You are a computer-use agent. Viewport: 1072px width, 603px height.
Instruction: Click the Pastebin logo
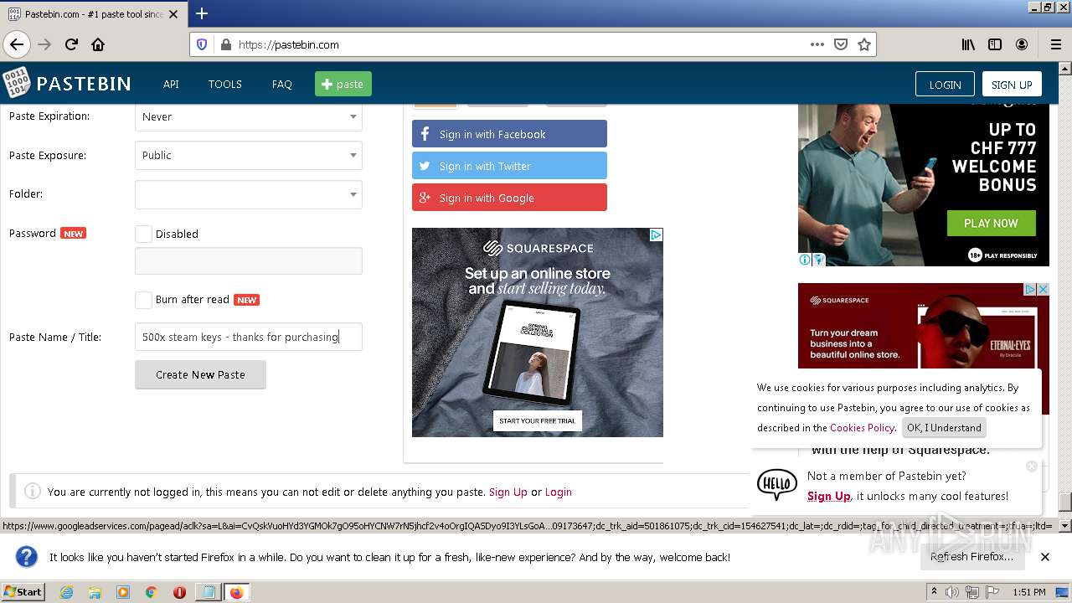click(x=67, y=83)
